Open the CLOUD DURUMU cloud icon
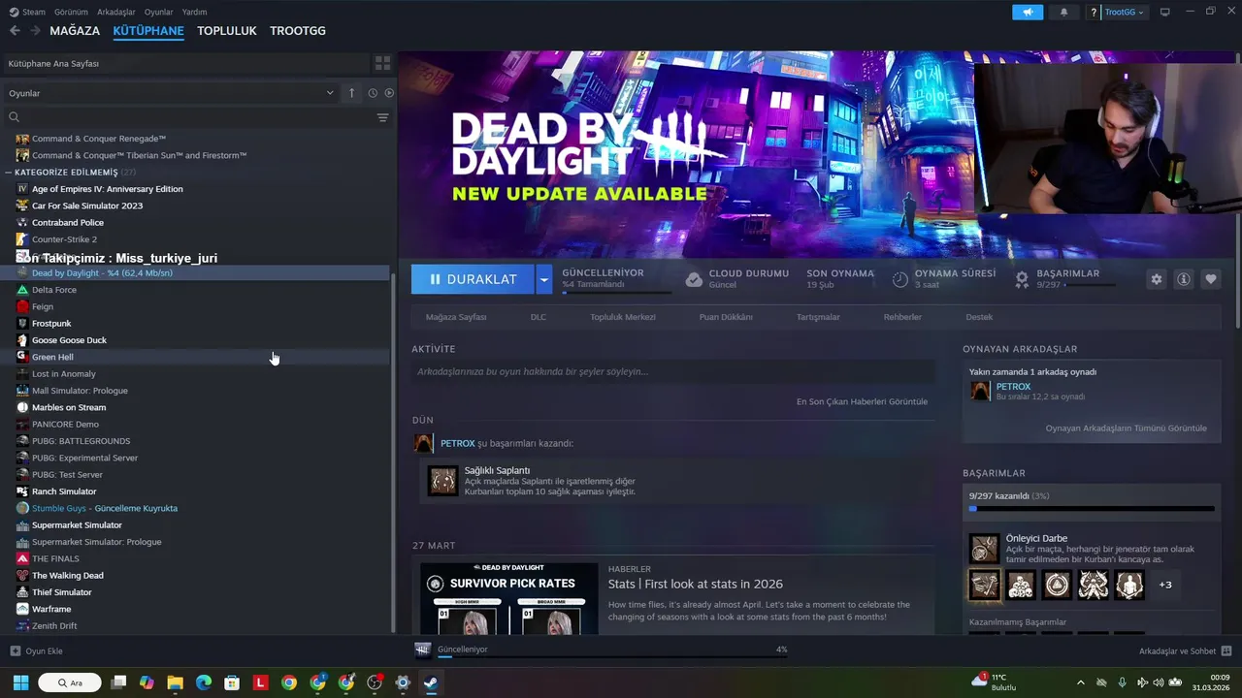The height and width of the screenshot is (698, 1242). point(694,279)
